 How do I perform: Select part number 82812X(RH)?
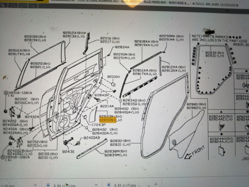74,33
